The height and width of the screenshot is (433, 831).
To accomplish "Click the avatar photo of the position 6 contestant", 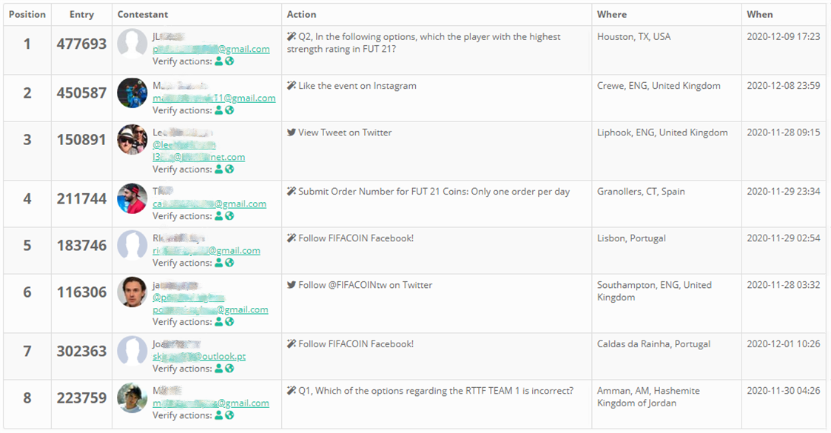I will pos(132,292).
